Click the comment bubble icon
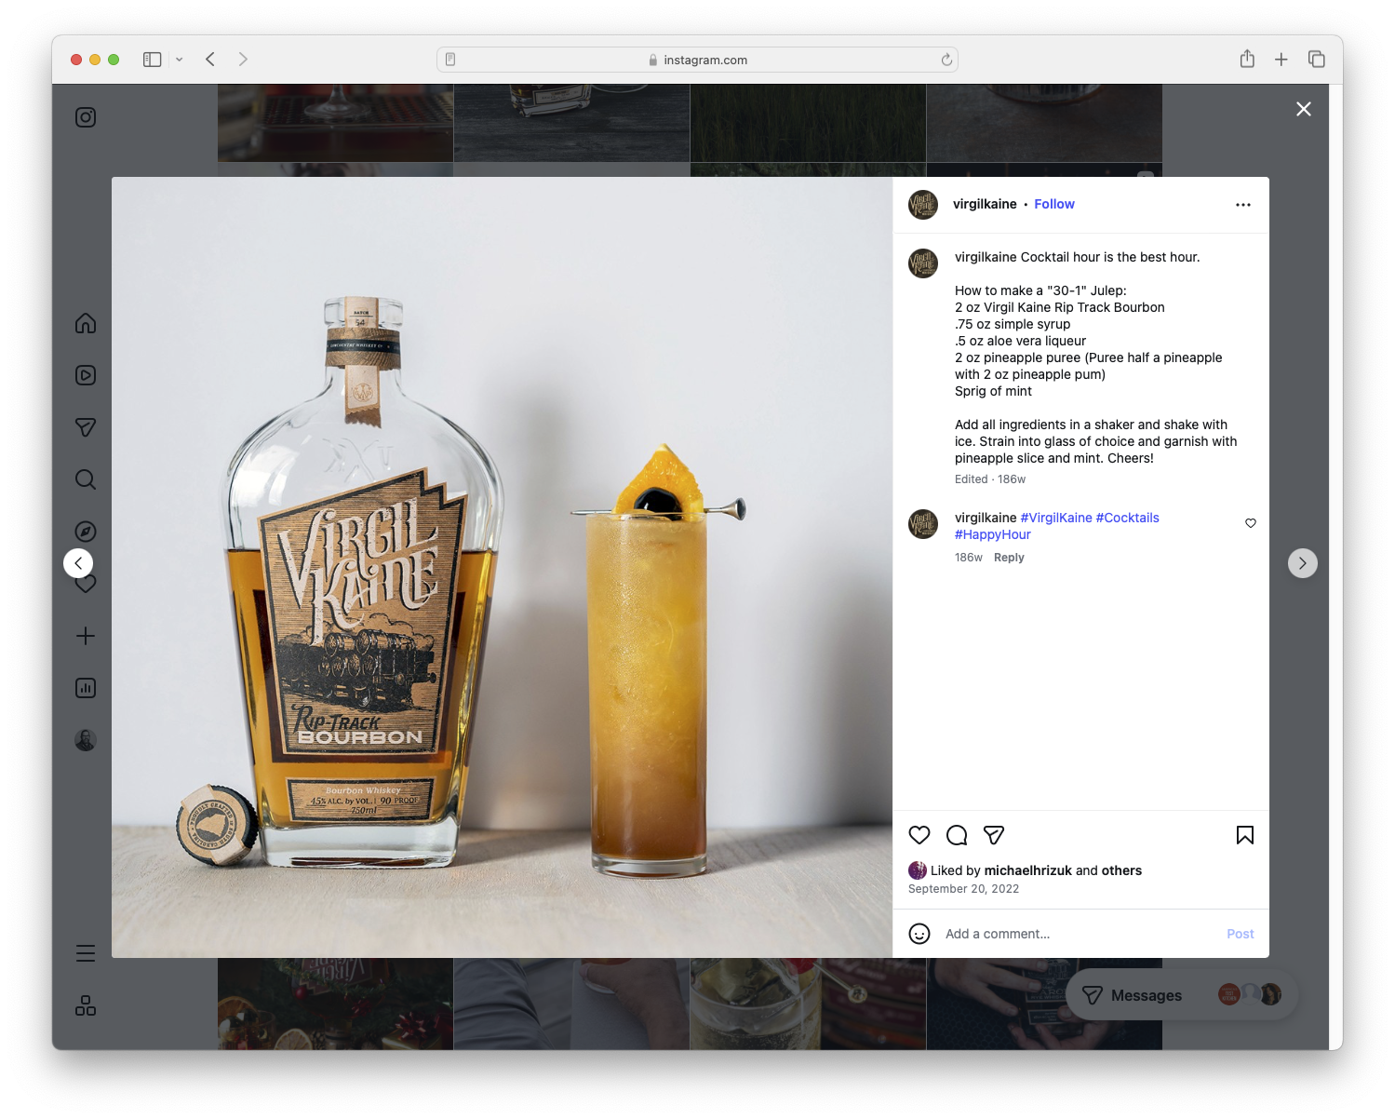Screen dimensions: 1395x1119 [957, 835]
